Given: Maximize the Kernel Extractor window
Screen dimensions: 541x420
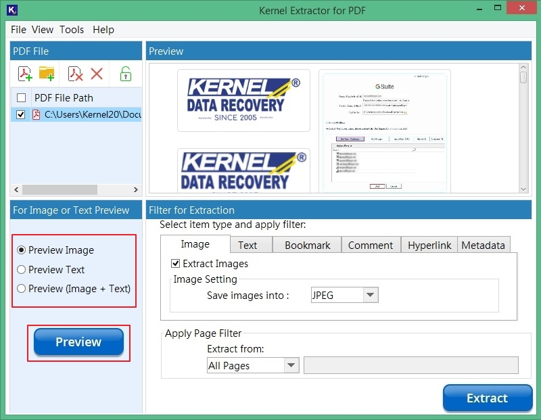Looking at the screenshot, I should point(498,8).
